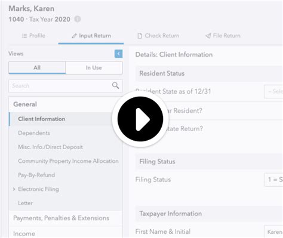Viewport: 283px width, 238px height.
Task: Click the document icon on Check Return
Action: (x=140, y=36)
